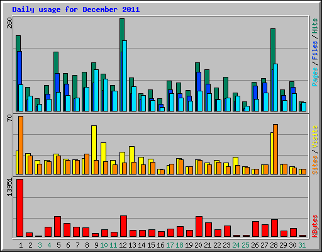Select the 'Pages' legend label
The width and height of the screenshot is (322, 252).
point(314,77)
